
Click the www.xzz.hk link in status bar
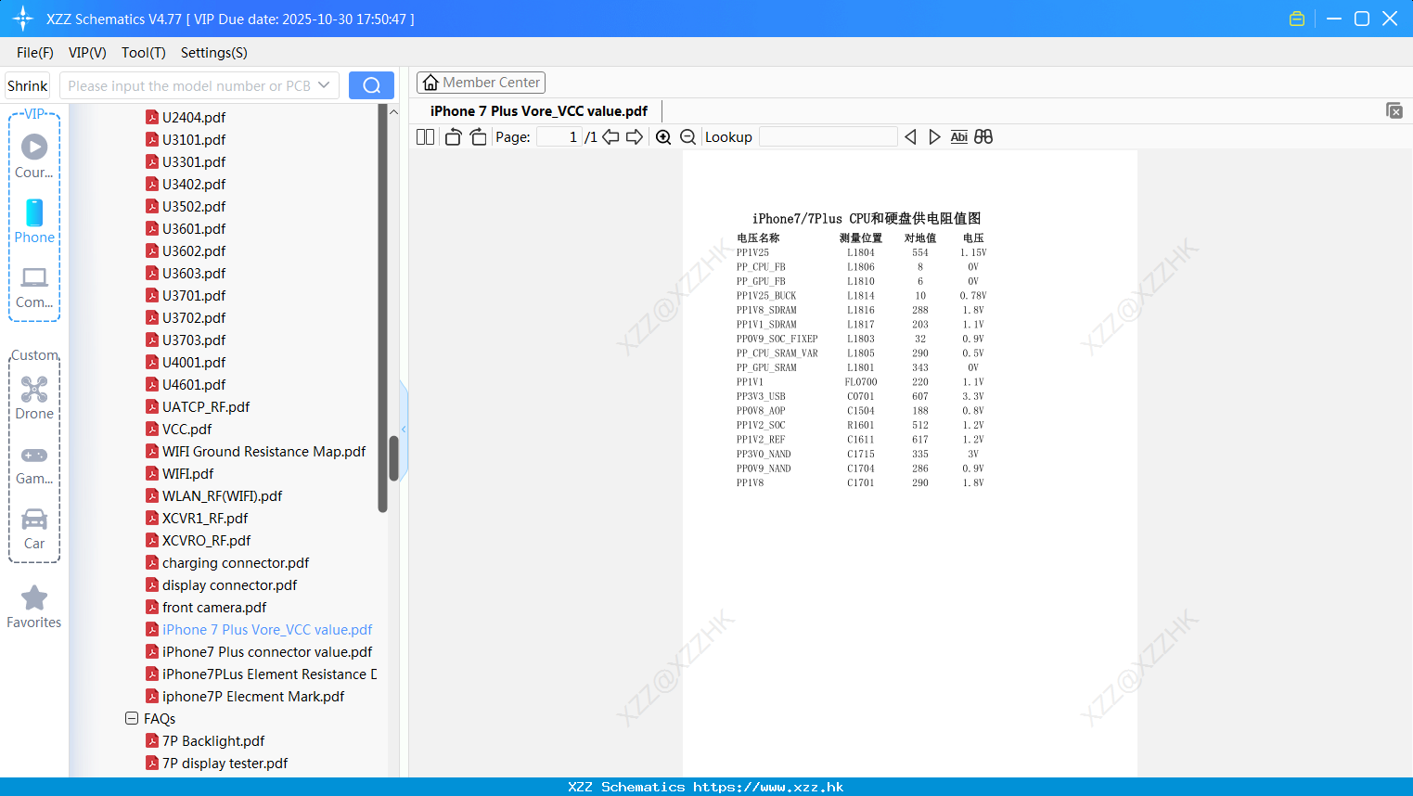769,787
